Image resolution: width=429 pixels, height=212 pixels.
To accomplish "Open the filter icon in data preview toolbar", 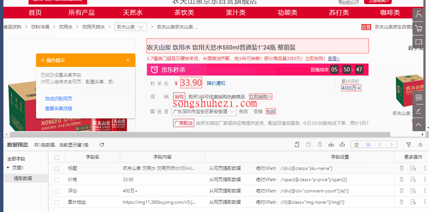I will click(x=409, y=144).
